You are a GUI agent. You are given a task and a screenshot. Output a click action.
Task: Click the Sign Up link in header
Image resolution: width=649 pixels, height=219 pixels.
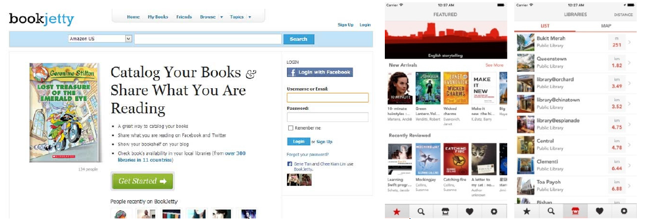coord(346,25)
